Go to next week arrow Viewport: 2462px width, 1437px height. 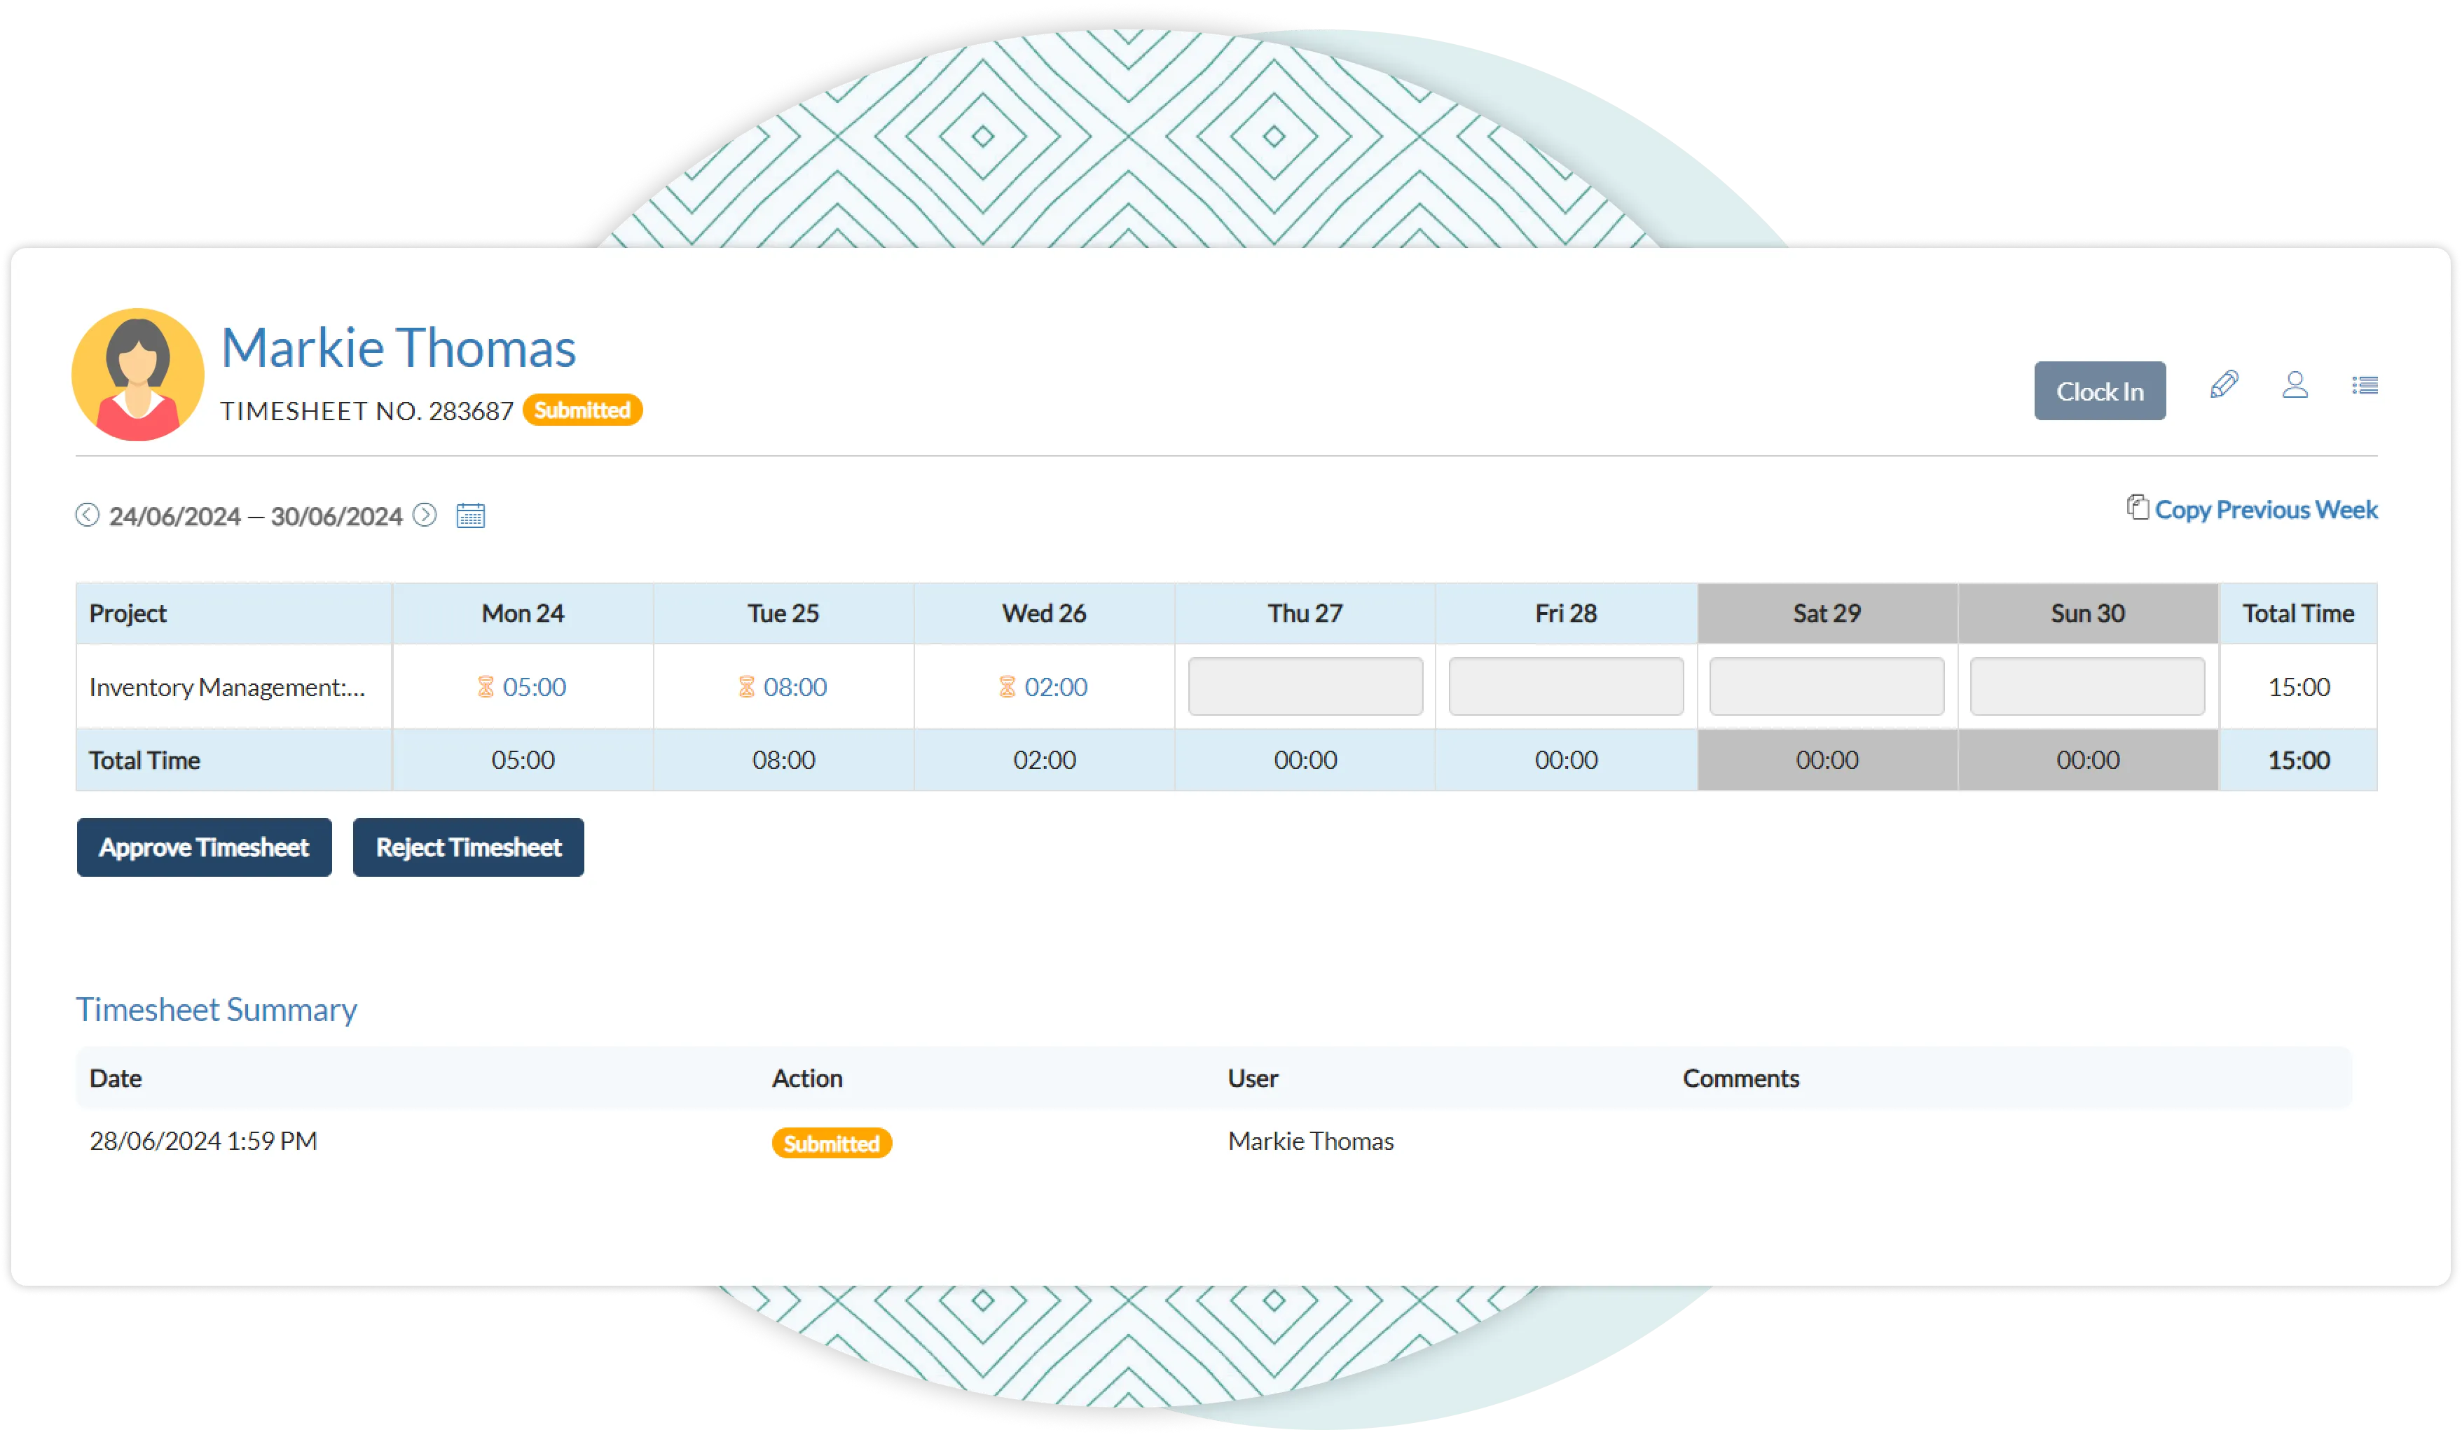point(425,515)
